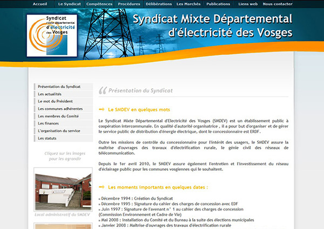The height and width of the screenshot is (229, 324).
Task: Open Les statuts sidebar link
Action: (63, 138)
